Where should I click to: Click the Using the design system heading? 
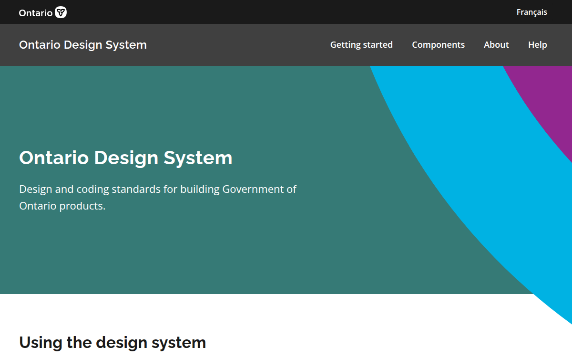click(x=112, y=343)
